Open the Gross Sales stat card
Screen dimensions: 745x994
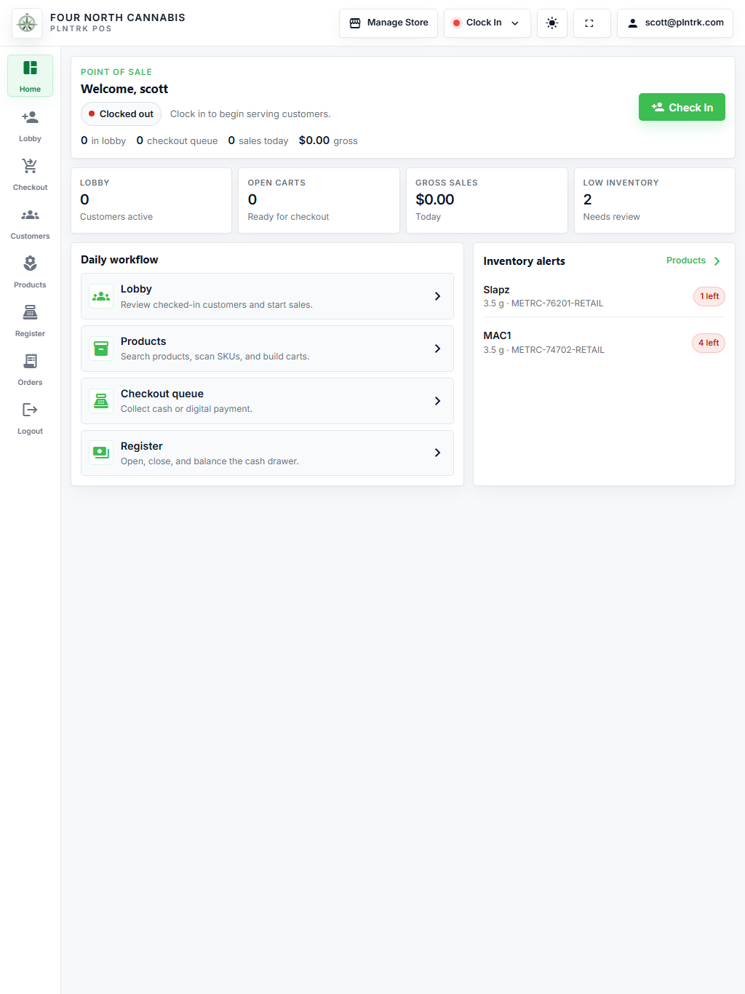point(487,201)
